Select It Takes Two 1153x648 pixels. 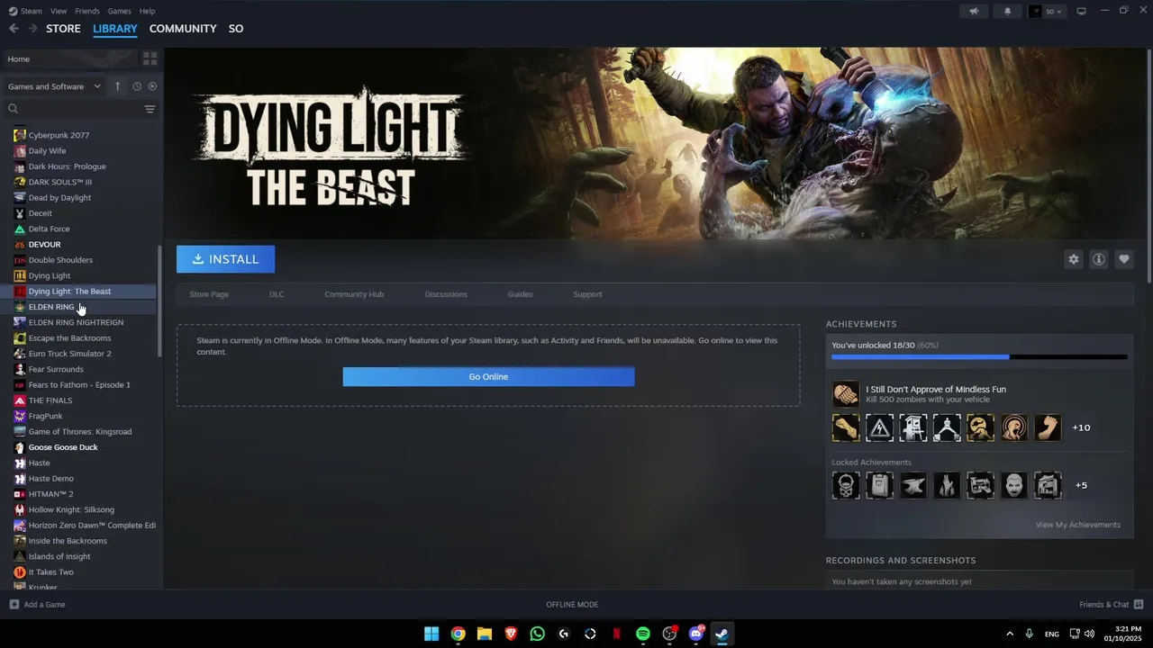50,572
